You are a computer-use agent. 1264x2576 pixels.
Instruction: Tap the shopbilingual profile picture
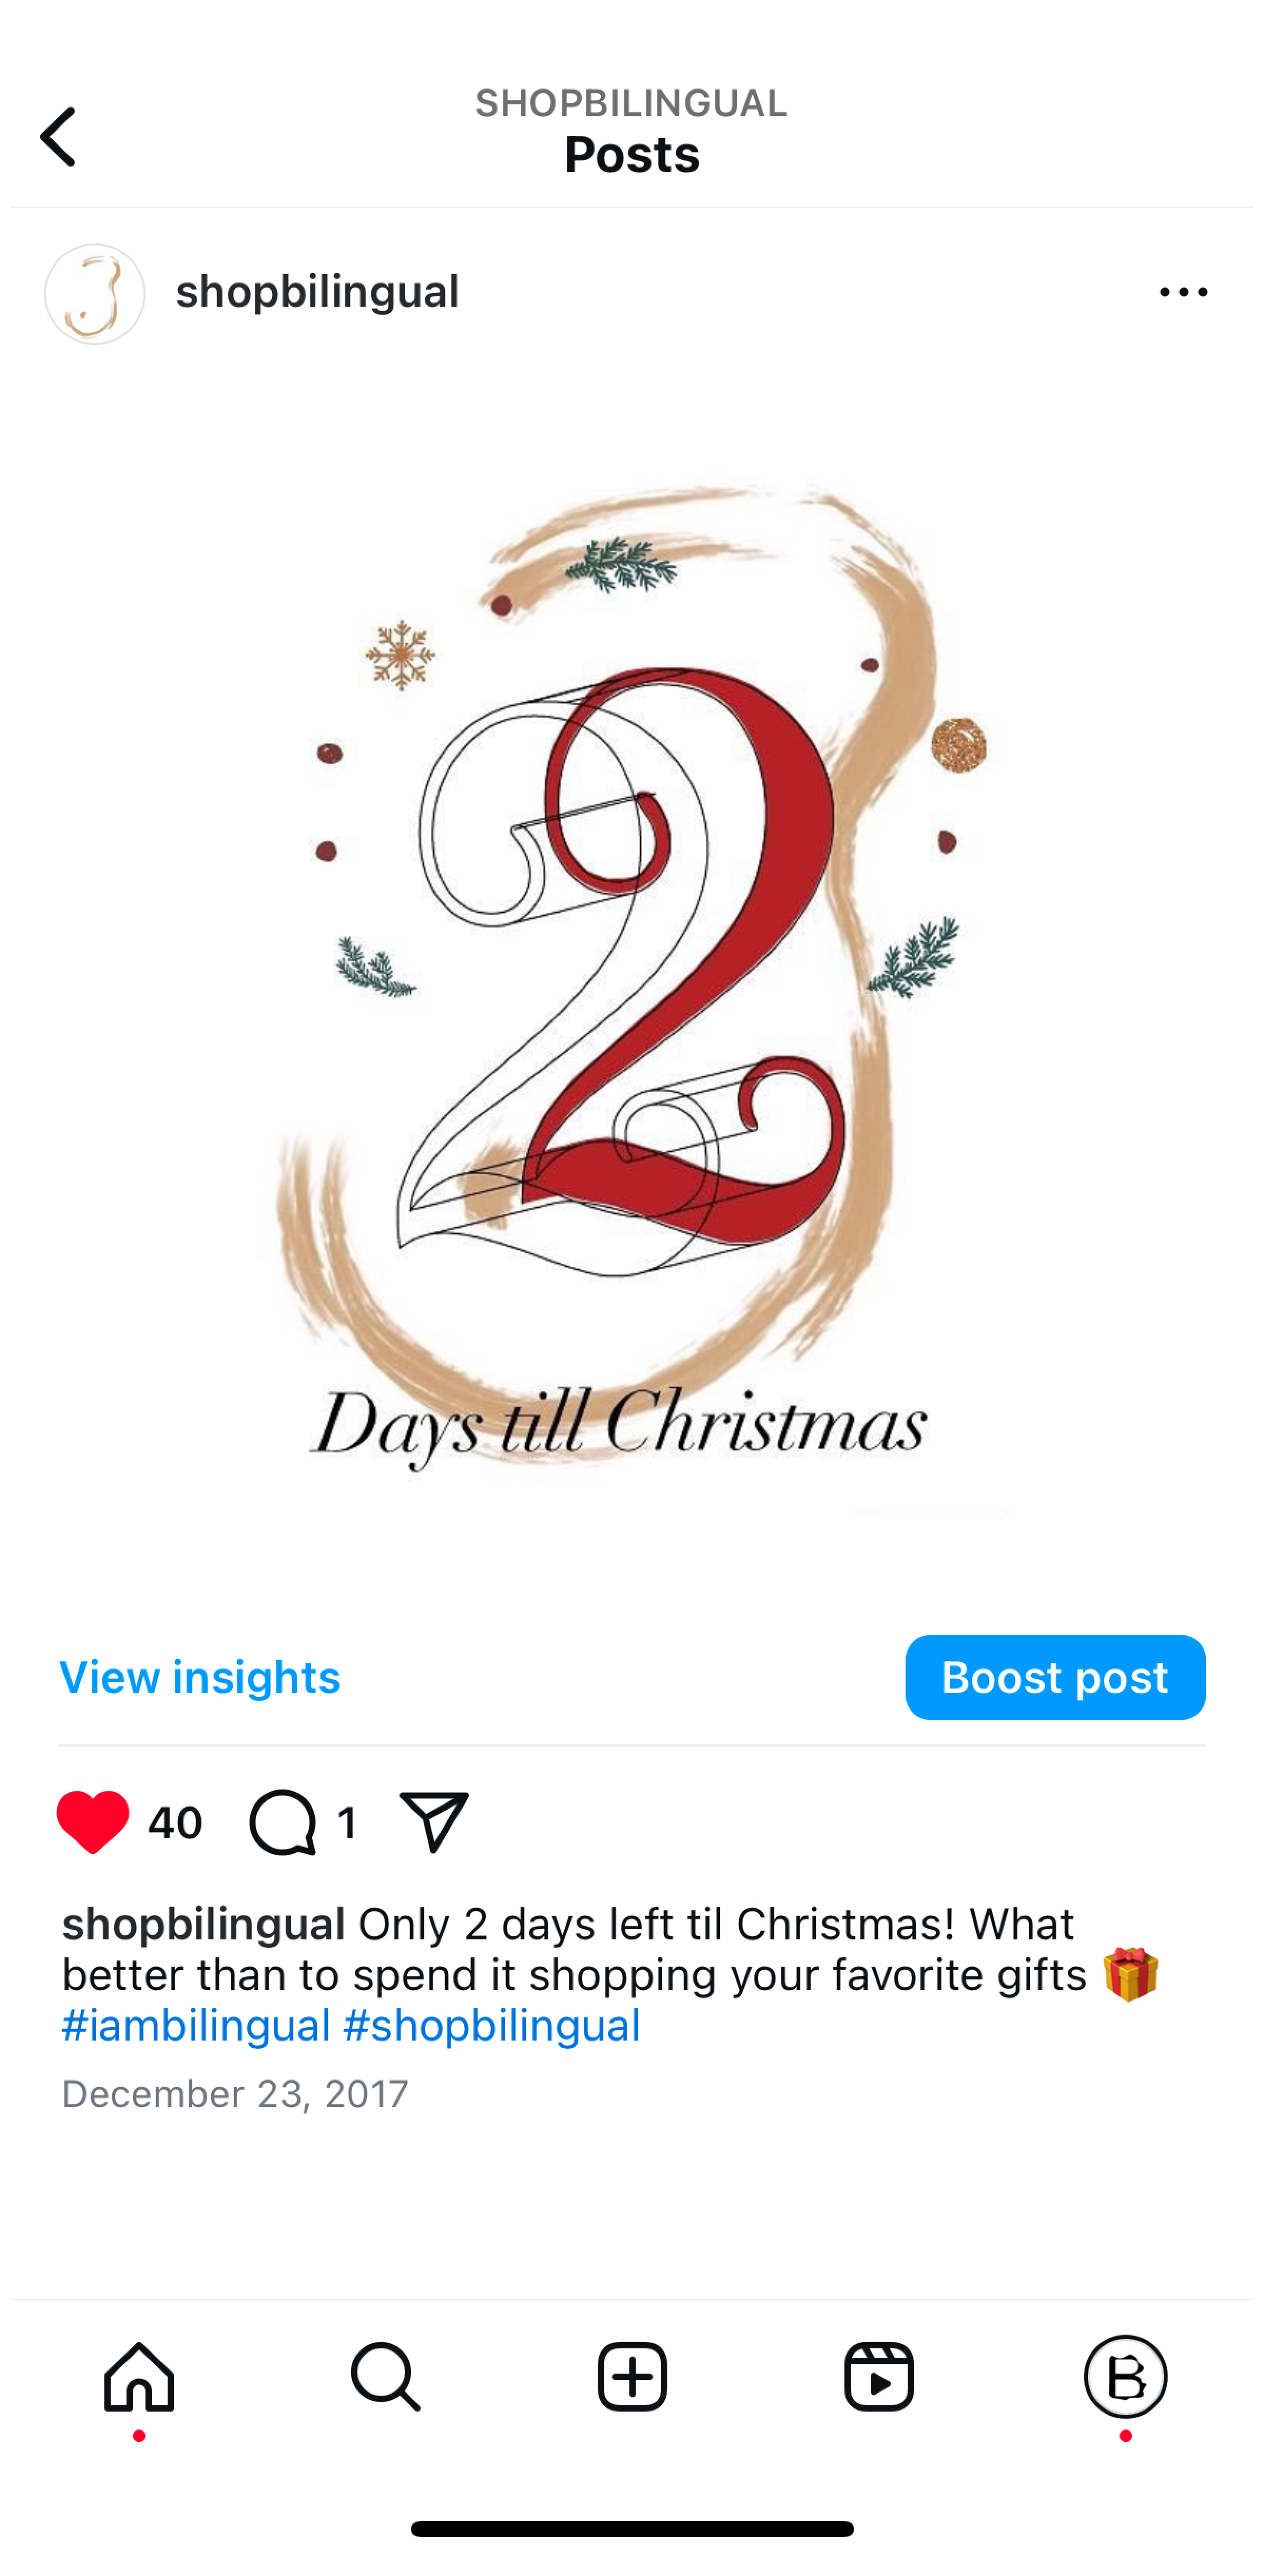[95, 294]
